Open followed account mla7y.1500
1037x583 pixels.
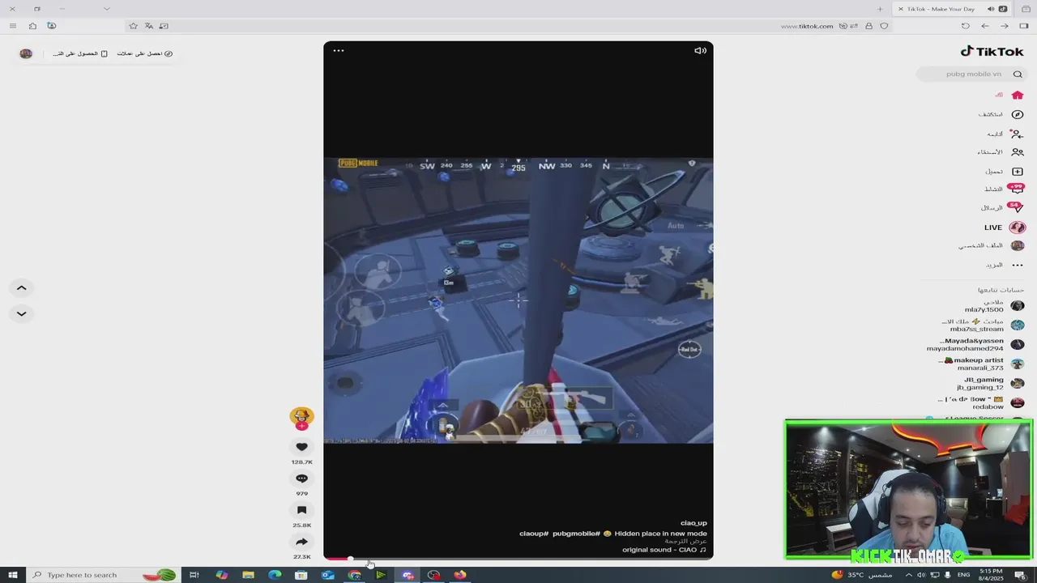click(994, 305)
